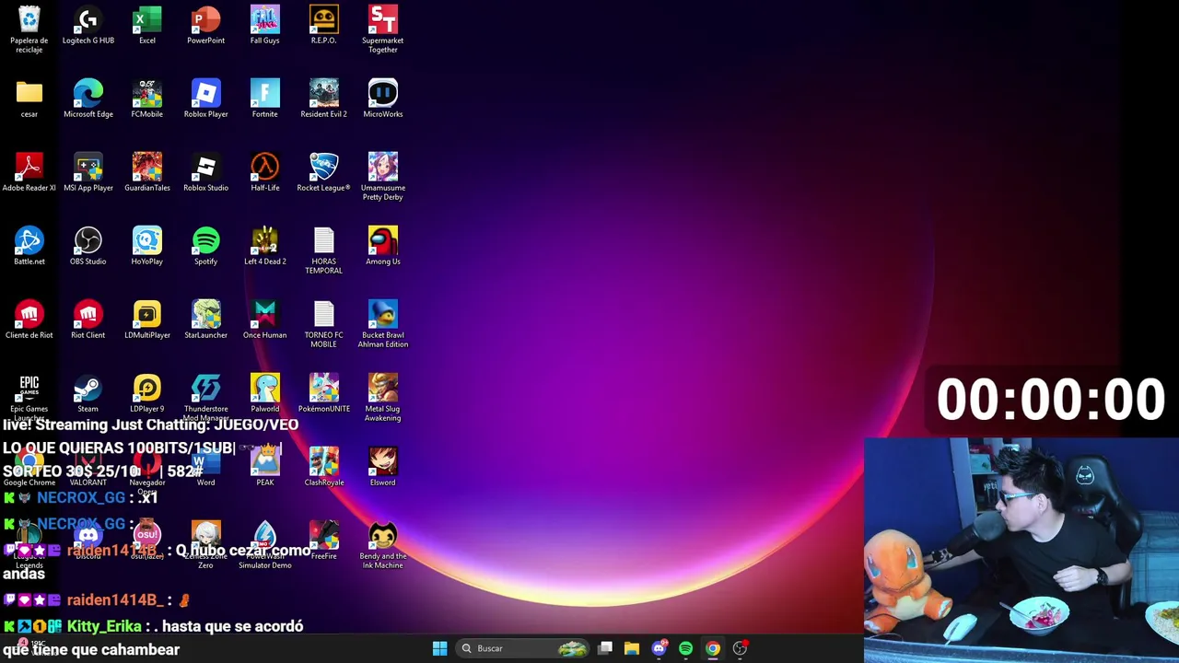Select the Elsword desktop icon
1179x663 pixels.
(383, 468)
